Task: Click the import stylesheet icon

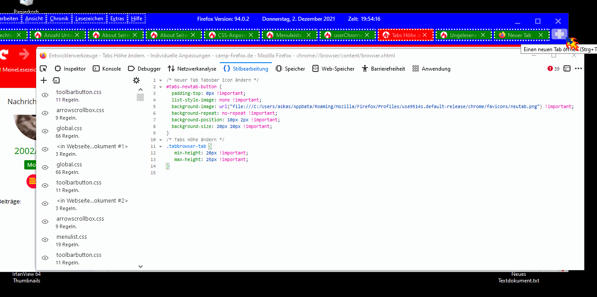Action: click(x=56, y=80)
